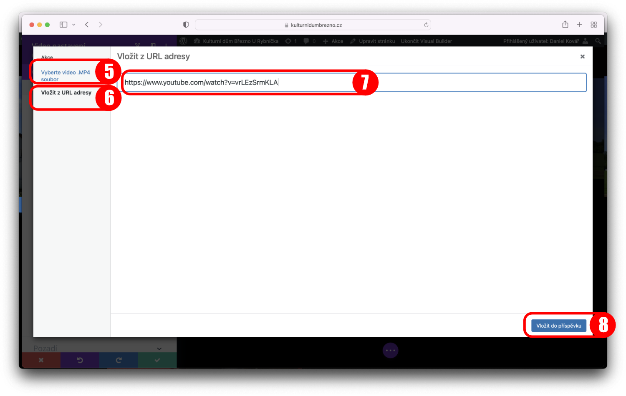Go back with the Safari back arrow
626x396 pixels.
[87, 25]
